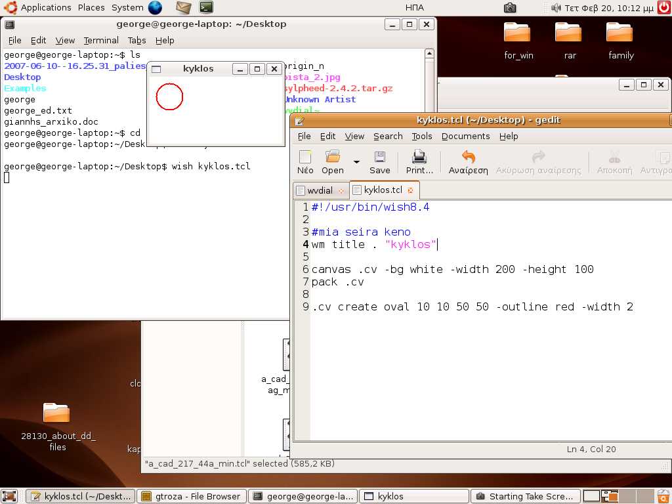672x504 pixels.
Task: Open gedit's Documents menu
Action: (x=465, y=136)
